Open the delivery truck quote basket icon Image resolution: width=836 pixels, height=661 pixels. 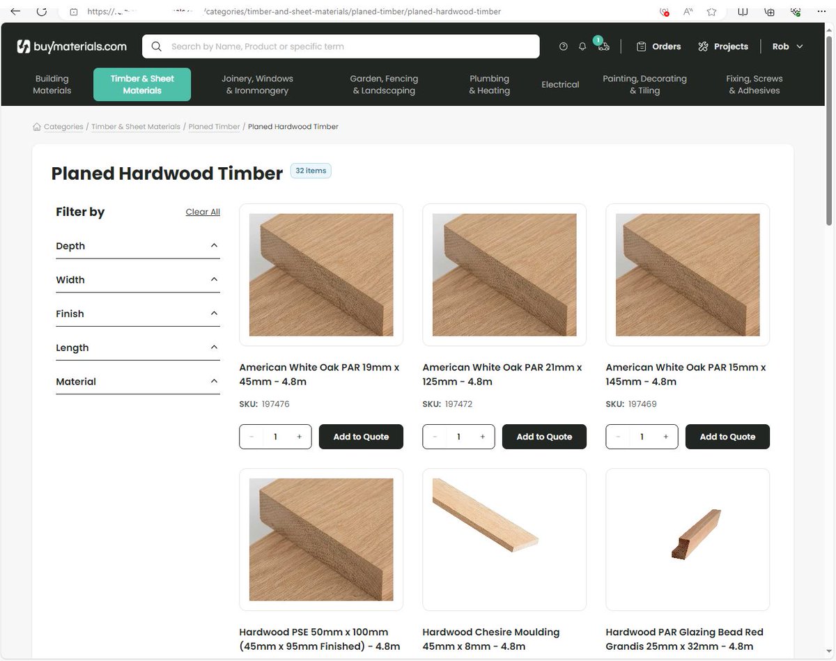603,47
